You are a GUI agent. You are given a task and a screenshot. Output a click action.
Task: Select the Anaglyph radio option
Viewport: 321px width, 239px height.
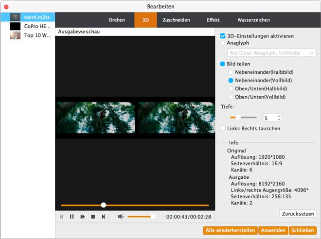223,43
